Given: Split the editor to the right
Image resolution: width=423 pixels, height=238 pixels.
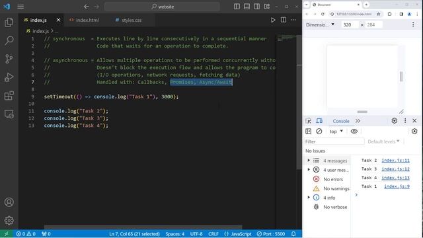Looking at the screenshot, I should 284,20.
